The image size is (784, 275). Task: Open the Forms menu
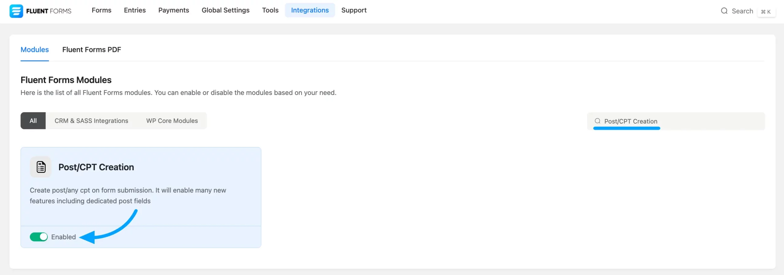click(x=101, y=10)
